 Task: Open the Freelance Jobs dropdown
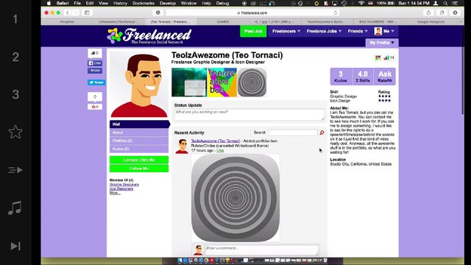[x=324, y=31]
